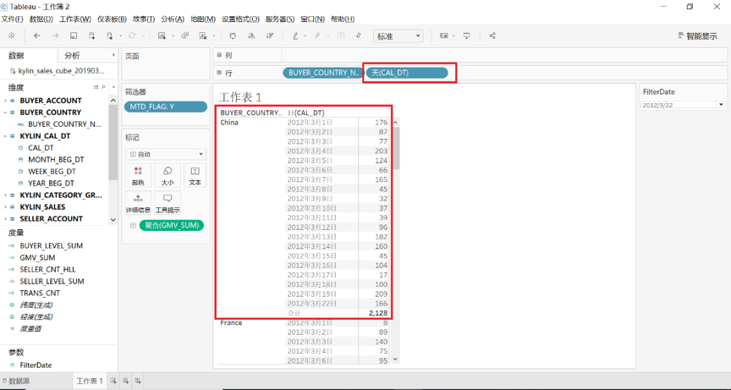Switch to the 分析 pane tab
731x390 pixels.
tap(73, 56)
